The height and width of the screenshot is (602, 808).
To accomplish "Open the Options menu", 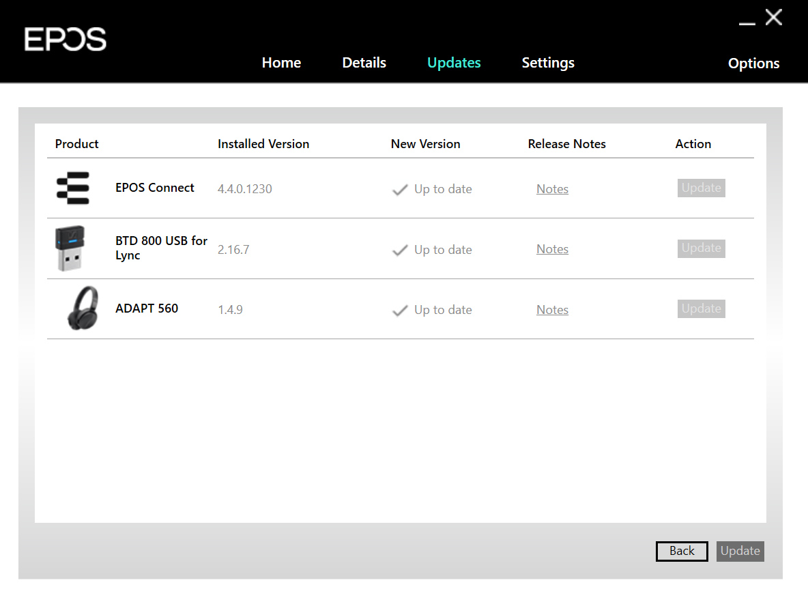I will point(753,63).
